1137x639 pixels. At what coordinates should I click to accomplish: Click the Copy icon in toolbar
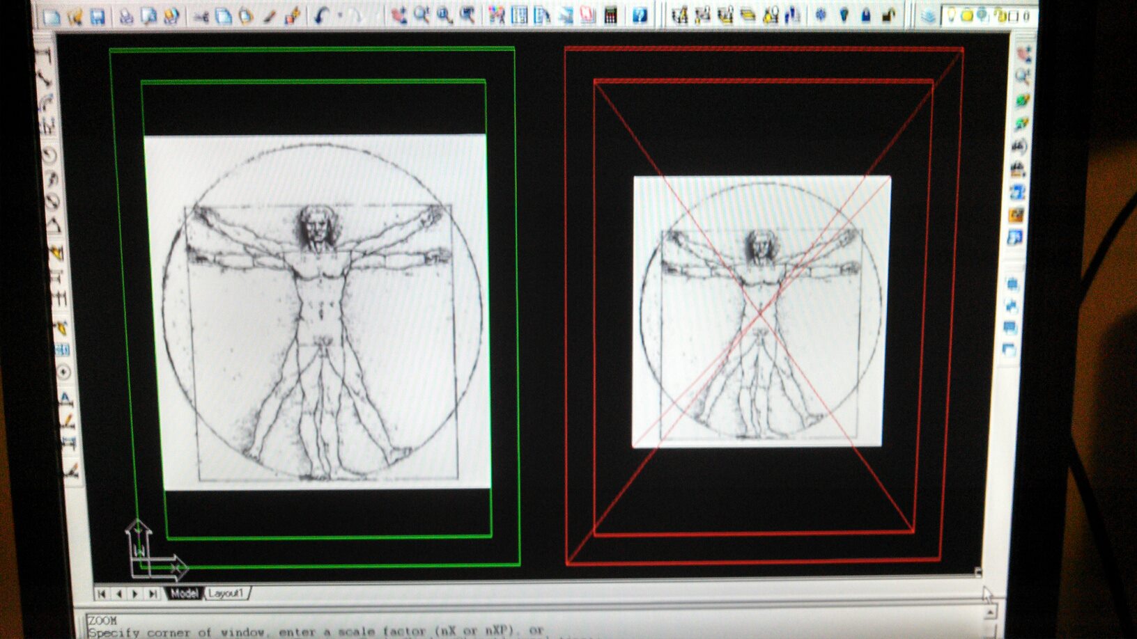click(224, 16)
